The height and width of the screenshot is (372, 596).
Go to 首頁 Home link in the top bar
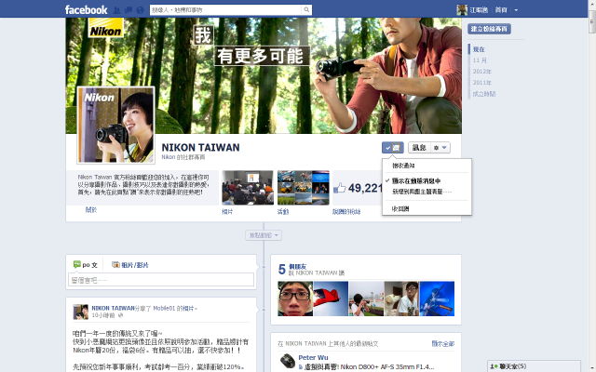pyautogui.click(x=501, y=10)
